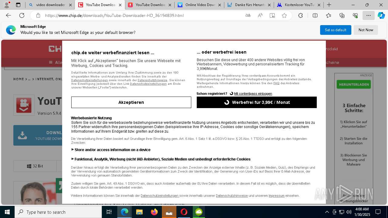Image resolution: width=388 pixels, height=218 pixels.
Task: Refresh the page with reload icon
Action: tap(22, 15)
